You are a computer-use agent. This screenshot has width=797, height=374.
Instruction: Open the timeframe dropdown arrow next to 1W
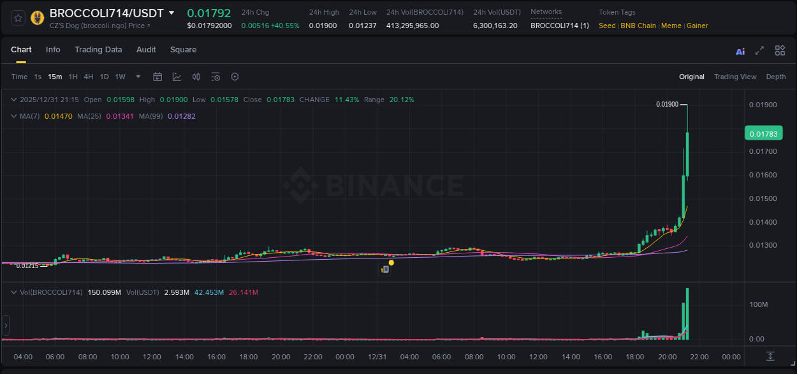pyautogui.click(x=137, y=77)
